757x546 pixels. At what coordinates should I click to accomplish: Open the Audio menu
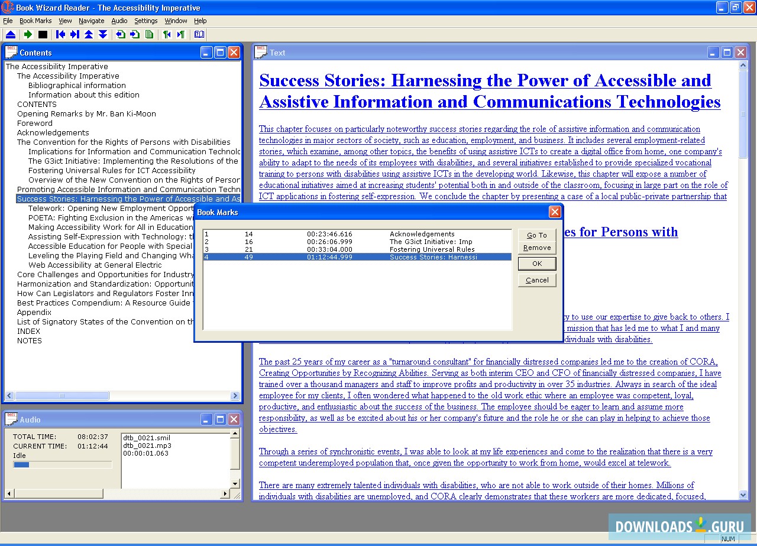119,21
